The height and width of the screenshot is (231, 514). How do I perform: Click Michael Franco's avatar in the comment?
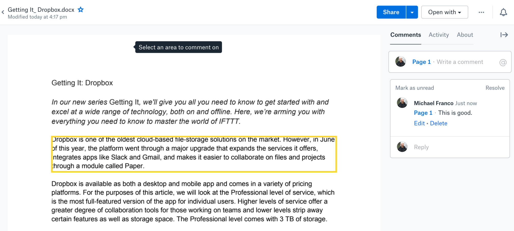point(402,103)
